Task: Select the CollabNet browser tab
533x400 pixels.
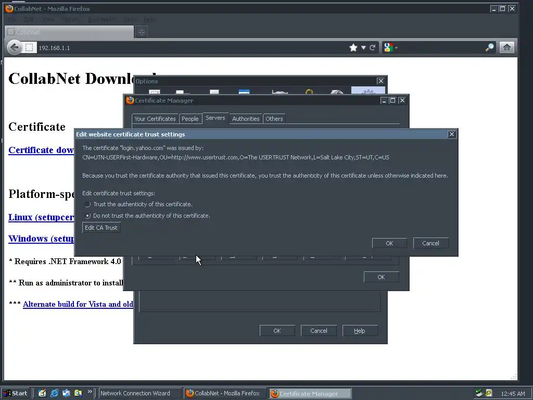Action: 69,32
